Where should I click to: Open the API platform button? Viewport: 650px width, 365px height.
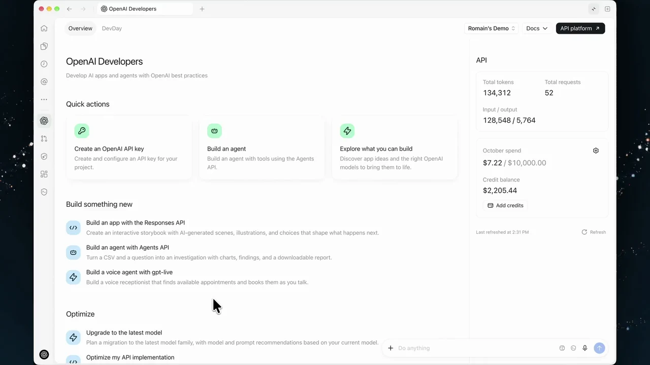tap(580, 28)
